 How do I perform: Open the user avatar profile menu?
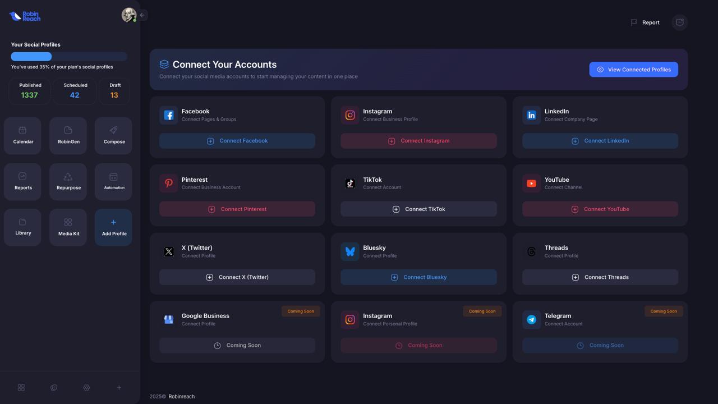(x=129, y=15)
